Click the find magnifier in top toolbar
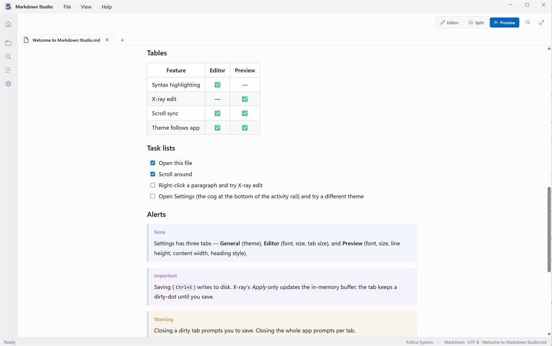 [528, 22]
